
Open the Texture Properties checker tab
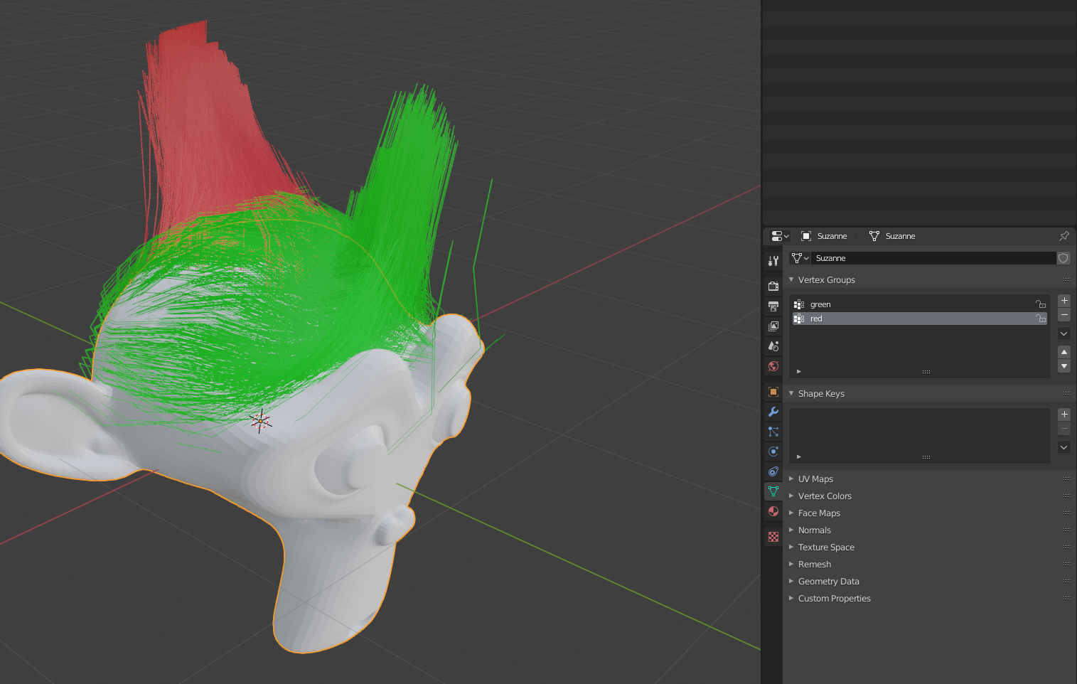(x=773, y=536)
